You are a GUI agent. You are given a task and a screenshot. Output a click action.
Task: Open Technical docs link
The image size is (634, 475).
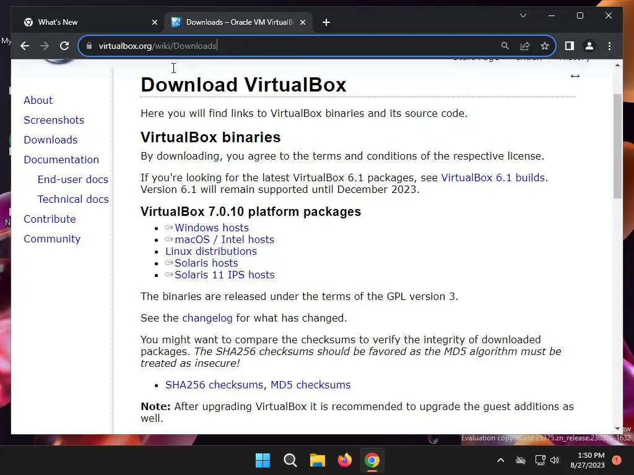point(73,199)
